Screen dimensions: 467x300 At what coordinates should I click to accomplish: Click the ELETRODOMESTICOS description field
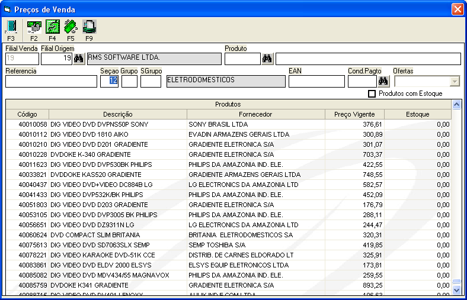point(226,81)
